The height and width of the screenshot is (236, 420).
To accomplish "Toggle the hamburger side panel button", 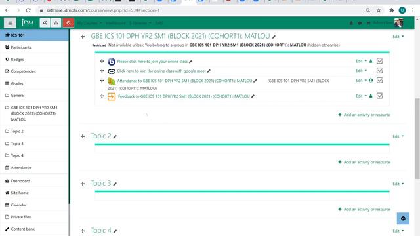I will tap(10, 23).
